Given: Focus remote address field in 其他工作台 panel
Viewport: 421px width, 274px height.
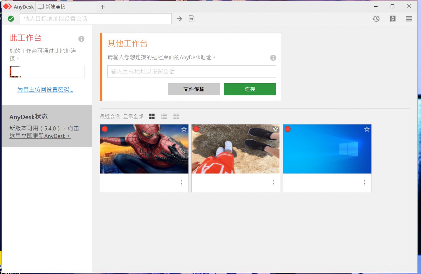Looking at the screenshot, I should tap(192, 71).
